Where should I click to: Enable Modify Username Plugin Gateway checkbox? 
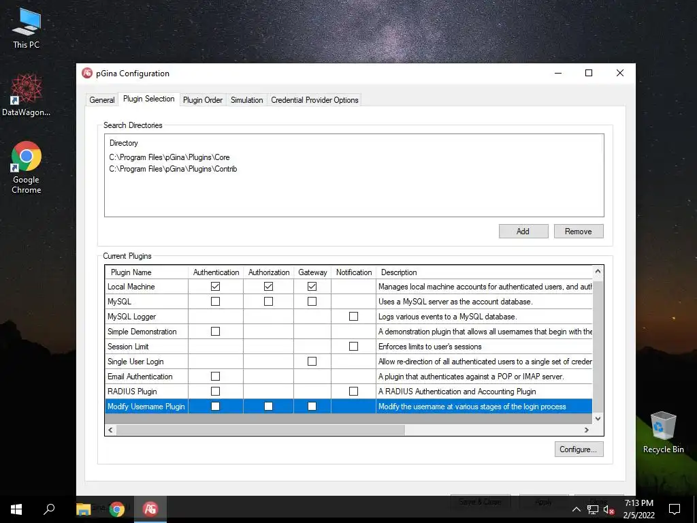[x=312, y=406]
